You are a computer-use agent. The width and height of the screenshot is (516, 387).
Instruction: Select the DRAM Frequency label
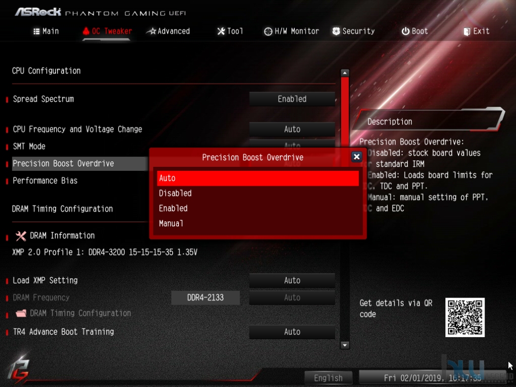(41, 297)
